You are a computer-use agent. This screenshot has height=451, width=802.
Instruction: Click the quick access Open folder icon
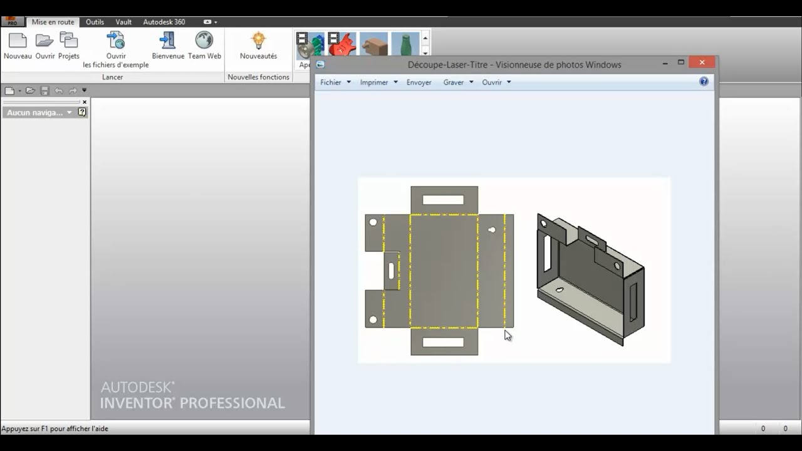point(30,91)
